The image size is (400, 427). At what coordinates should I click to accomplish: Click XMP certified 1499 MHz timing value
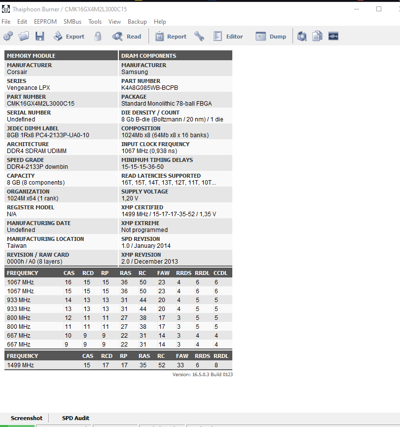[x=169, y=214]
